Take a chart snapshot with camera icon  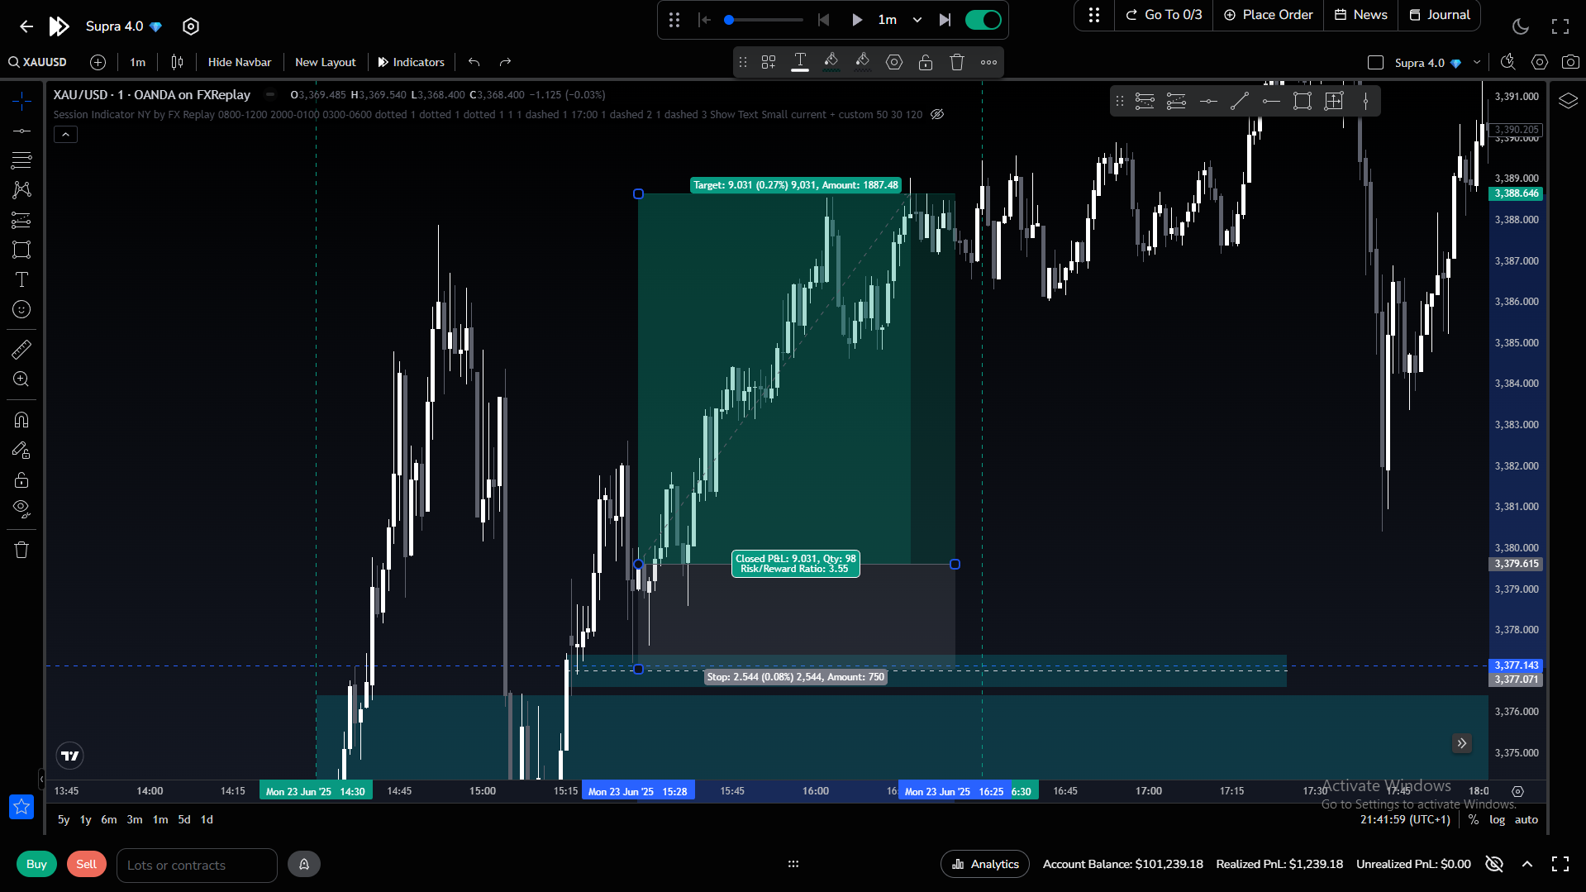(x=1570, y=62)
